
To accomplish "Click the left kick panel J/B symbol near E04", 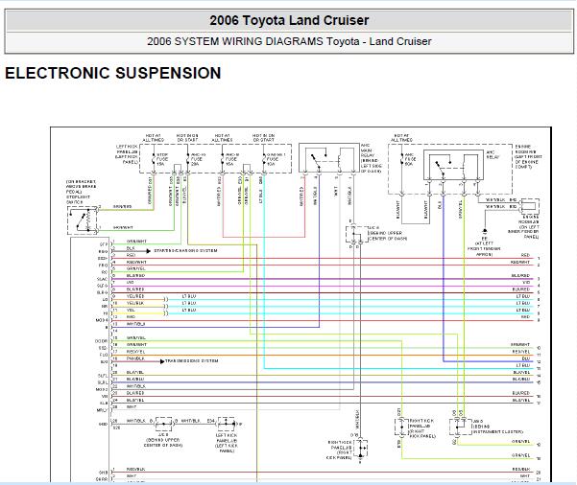I will (227, 424).
